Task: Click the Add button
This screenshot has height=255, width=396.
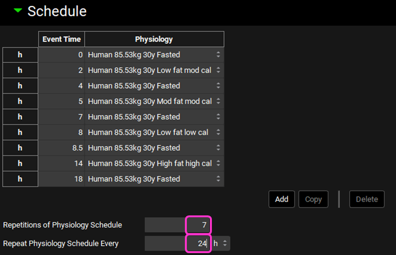Action: [282, 199]
